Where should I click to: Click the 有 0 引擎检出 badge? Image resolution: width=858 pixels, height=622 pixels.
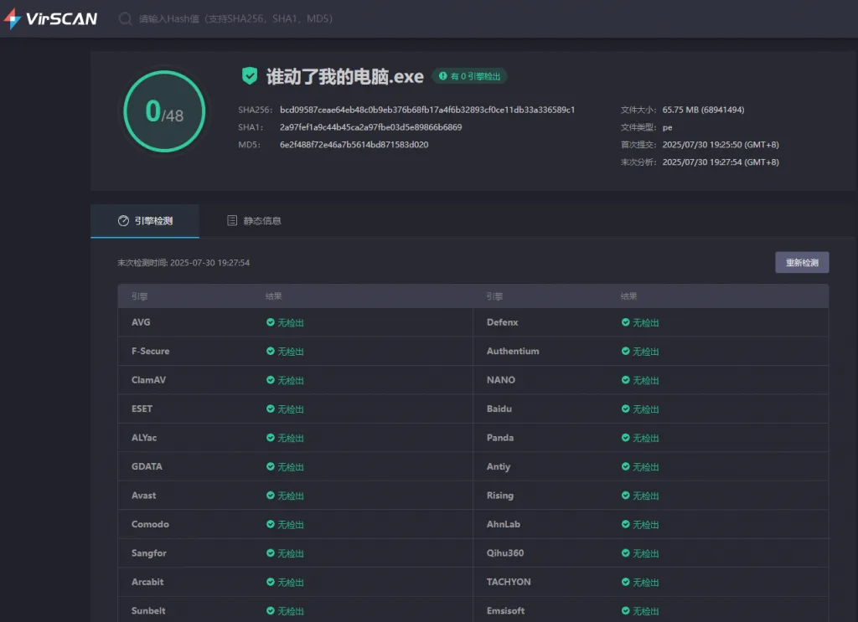470,76
